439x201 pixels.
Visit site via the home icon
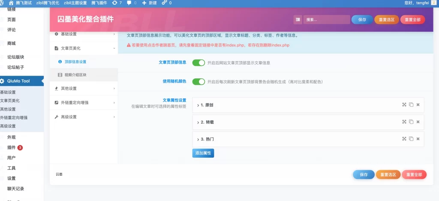tap(11, 3)
